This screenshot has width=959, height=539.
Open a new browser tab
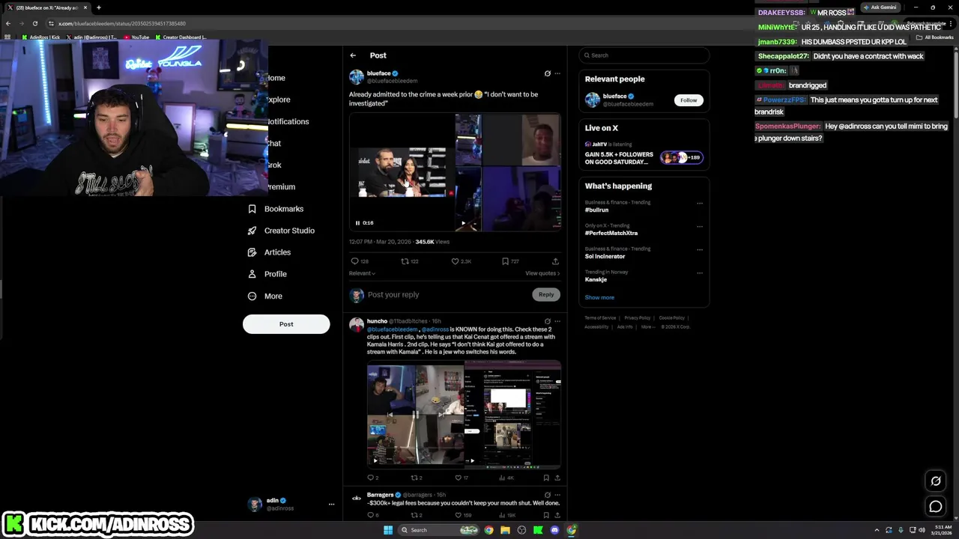coord(98,7)
